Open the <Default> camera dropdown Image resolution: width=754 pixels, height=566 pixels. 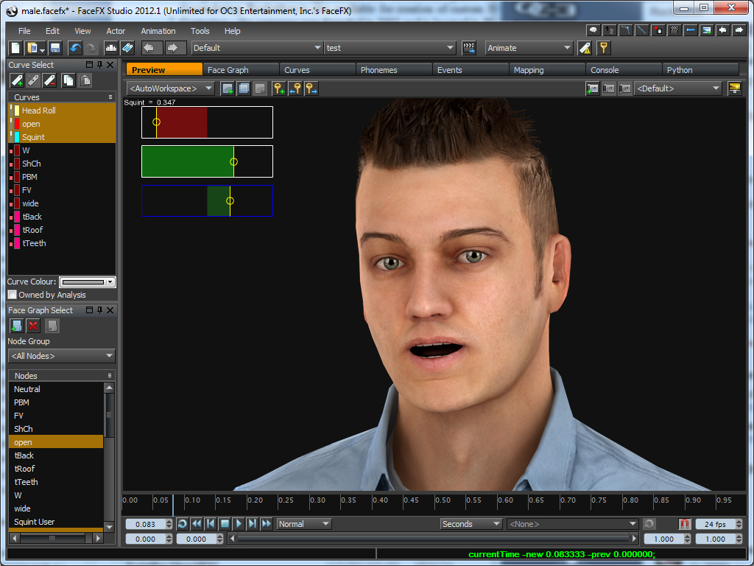click(678, 88)
